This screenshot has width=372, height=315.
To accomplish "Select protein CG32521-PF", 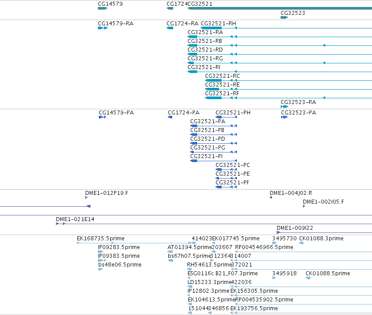I will point(232,183).
